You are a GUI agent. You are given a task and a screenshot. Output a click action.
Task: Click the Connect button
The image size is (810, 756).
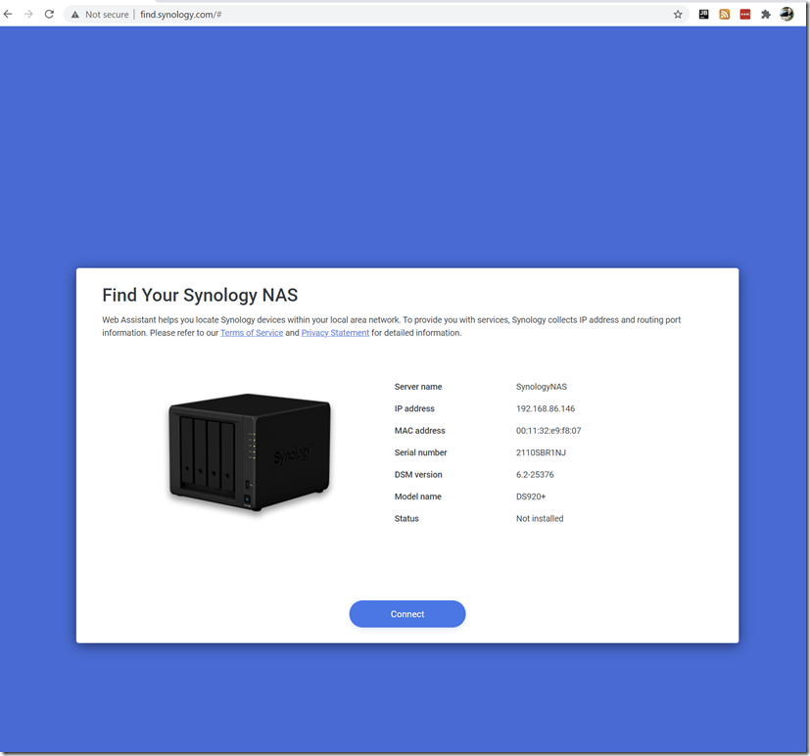[x=407, y=614]
